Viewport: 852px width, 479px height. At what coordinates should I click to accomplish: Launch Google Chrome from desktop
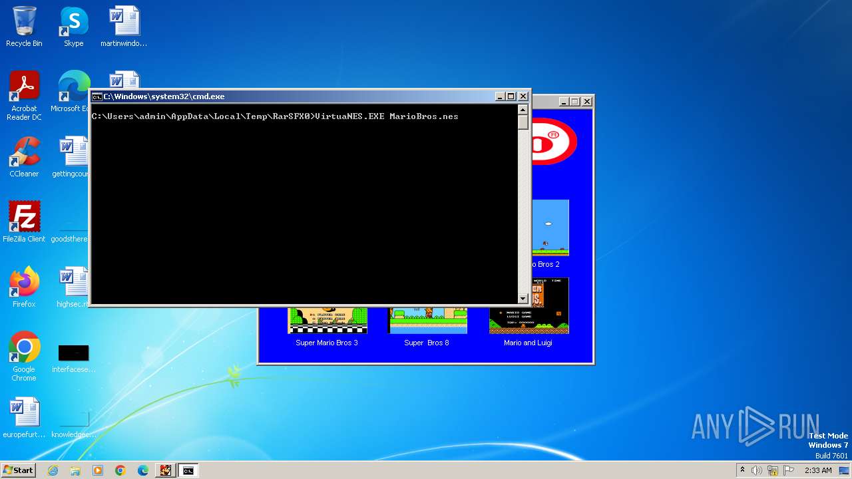pyautogui.click(x=24, y=356)
